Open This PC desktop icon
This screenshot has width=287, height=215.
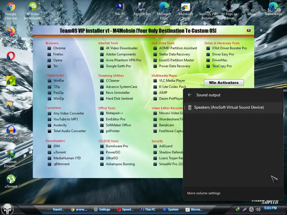[x=120, y=9]
